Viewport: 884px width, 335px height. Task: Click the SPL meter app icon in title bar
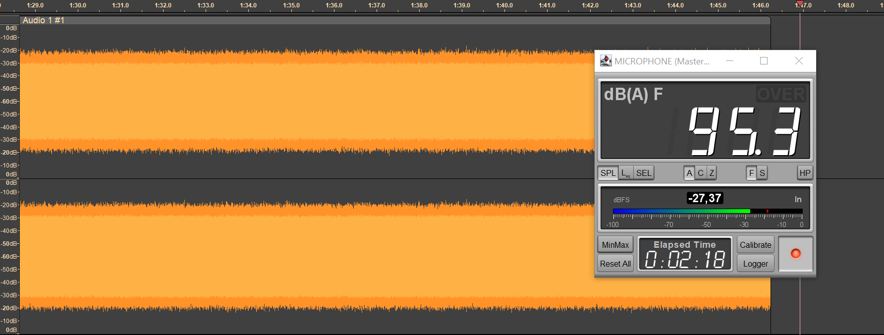tap(606, 61)
